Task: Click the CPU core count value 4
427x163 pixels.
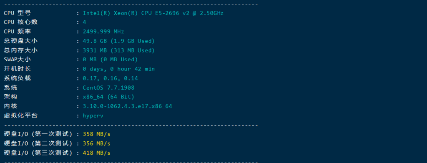Action: point(84,23)
